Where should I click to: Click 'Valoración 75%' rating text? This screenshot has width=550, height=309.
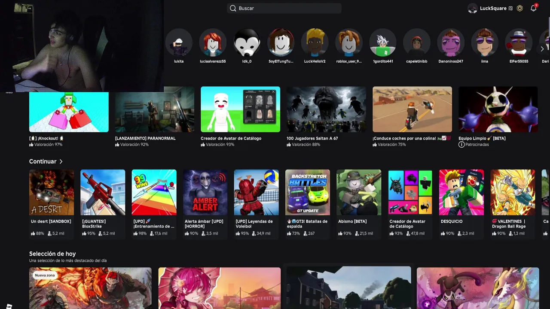391,145
